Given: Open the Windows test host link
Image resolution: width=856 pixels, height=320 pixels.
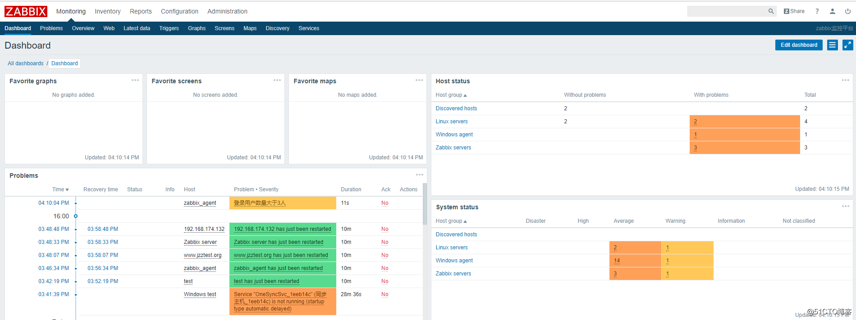Looking at the screenshot, I should coord(200,294).
